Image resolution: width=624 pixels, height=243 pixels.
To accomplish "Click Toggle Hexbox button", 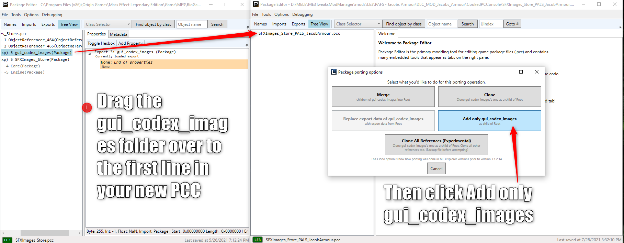I will [x=101, y=43].
